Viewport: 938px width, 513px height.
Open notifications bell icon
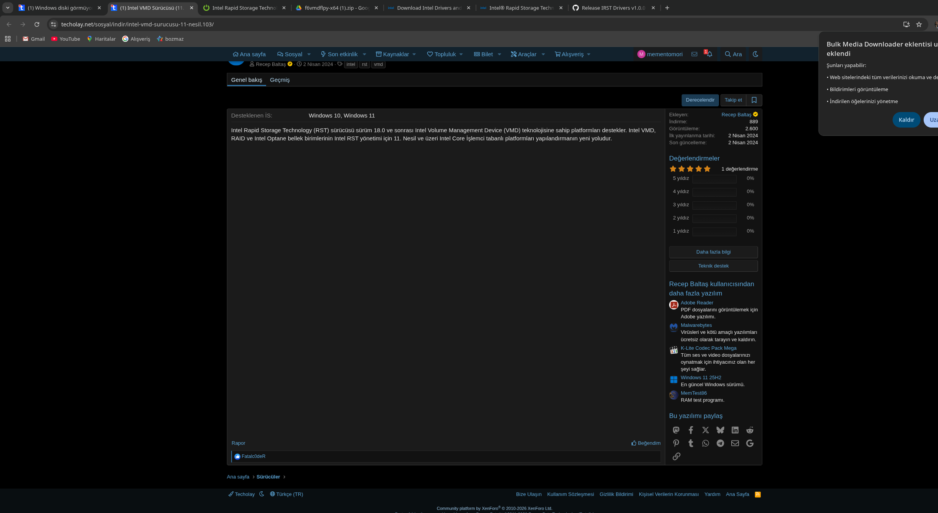(x=709, y=54)
